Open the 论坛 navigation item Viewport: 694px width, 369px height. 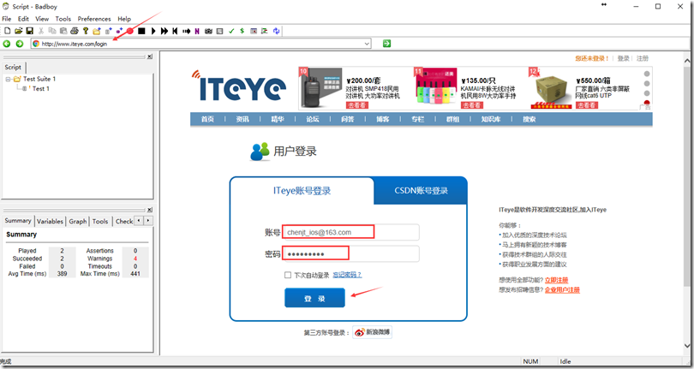click(313, 120)
